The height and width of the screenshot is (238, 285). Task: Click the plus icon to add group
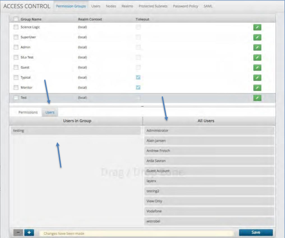[29, 233]
